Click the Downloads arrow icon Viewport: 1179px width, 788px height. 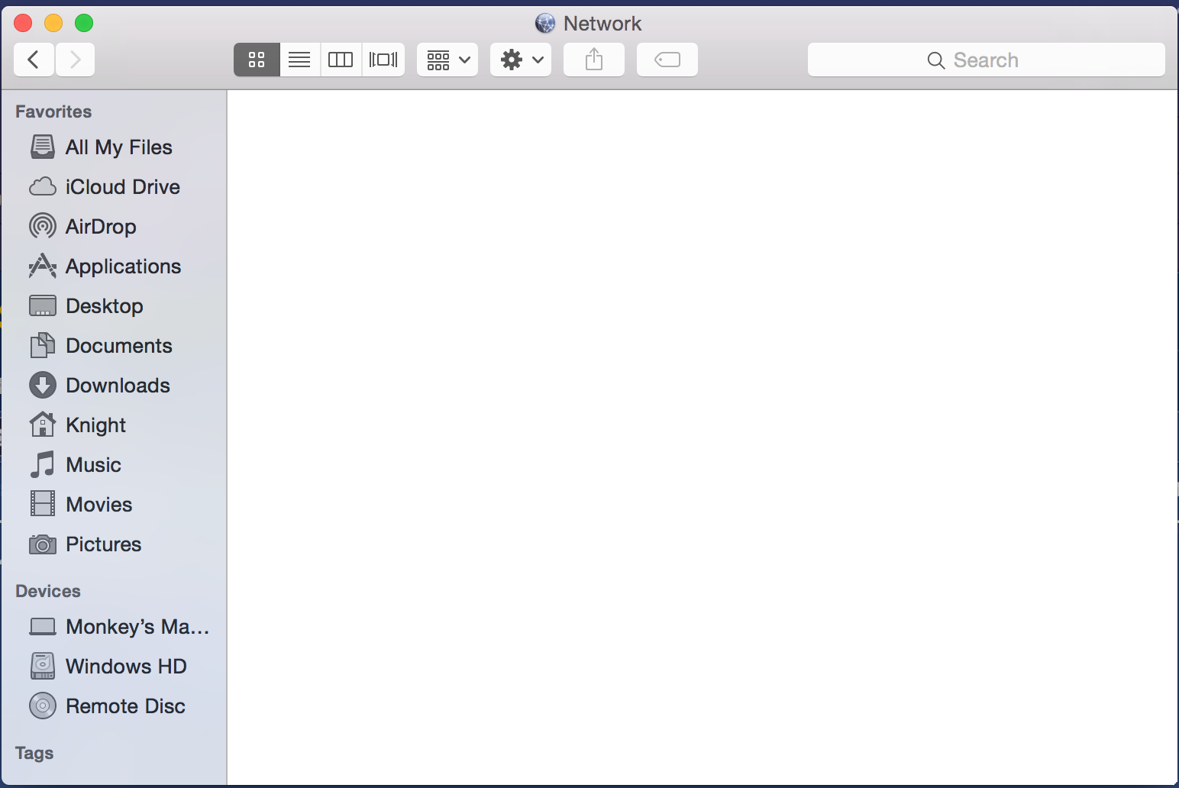pos(43,385)
